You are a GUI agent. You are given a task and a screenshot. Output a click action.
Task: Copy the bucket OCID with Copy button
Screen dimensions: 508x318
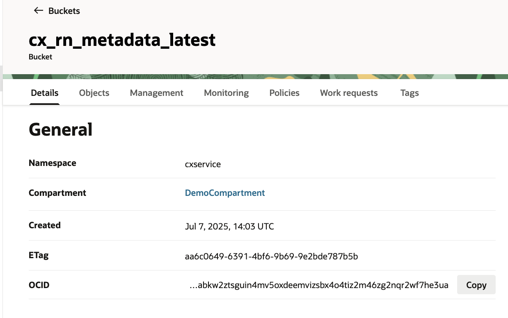pyautogui.click(x=476, y=285)
